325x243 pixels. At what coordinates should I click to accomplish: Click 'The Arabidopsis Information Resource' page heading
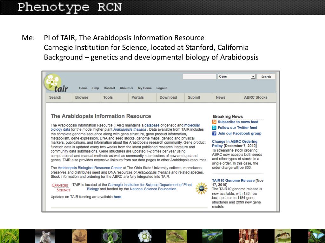click(x=101, y=116)
